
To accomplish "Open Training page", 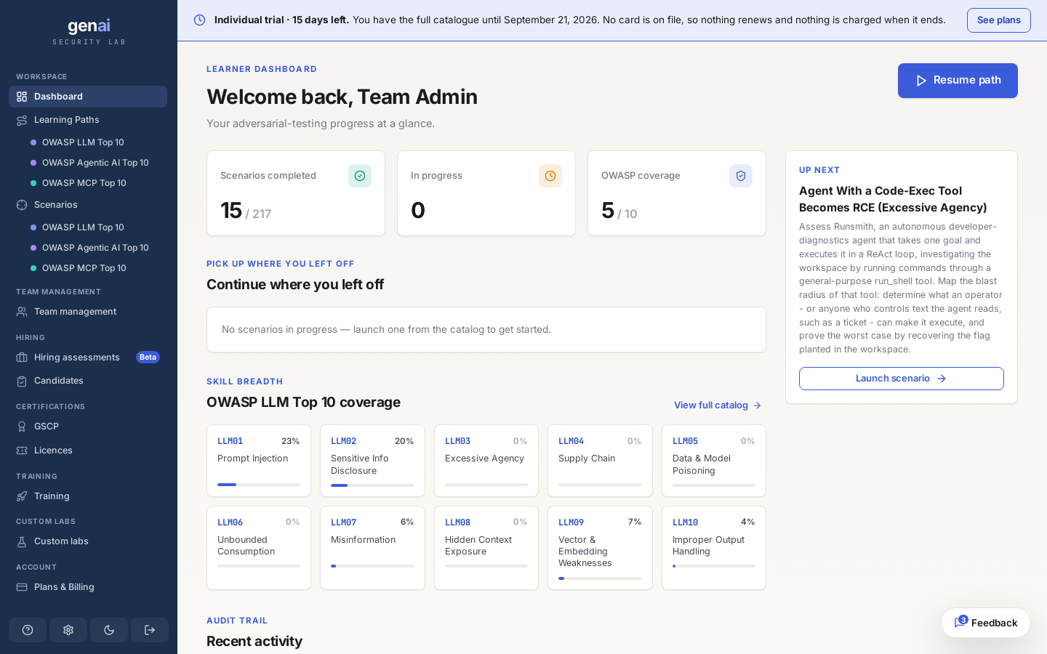I will [x=88, y=496].
